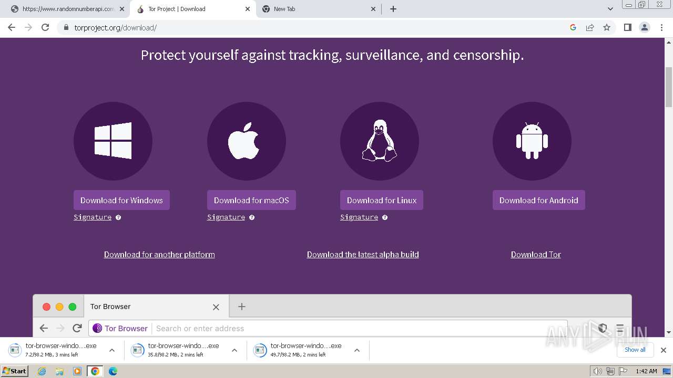Click Chrome icon in taskbar
This screenshot has width=673, height=378.
point(95,371)
